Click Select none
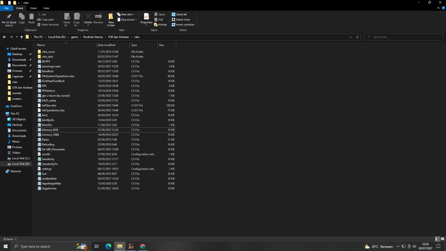Image resolution: width=446 pixels, height=251 pixels. pos(181,20)
